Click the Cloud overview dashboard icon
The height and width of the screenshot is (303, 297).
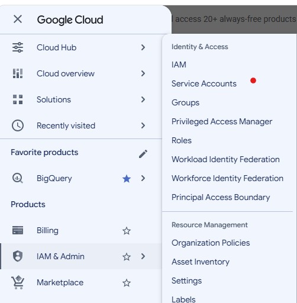point(18,73)
